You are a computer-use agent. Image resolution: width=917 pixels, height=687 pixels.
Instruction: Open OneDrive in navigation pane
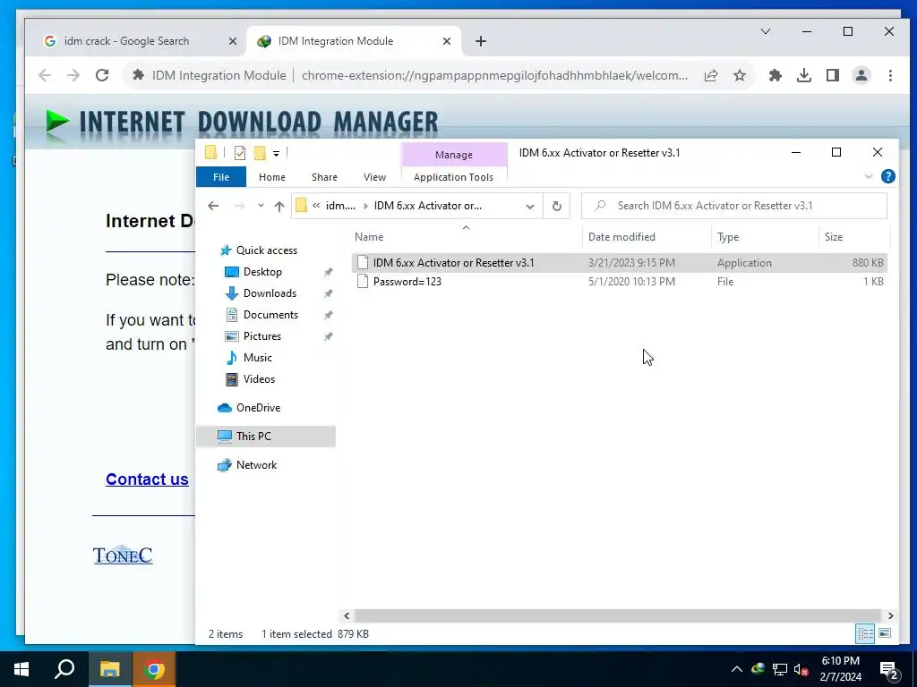click(x=258, y=408)
